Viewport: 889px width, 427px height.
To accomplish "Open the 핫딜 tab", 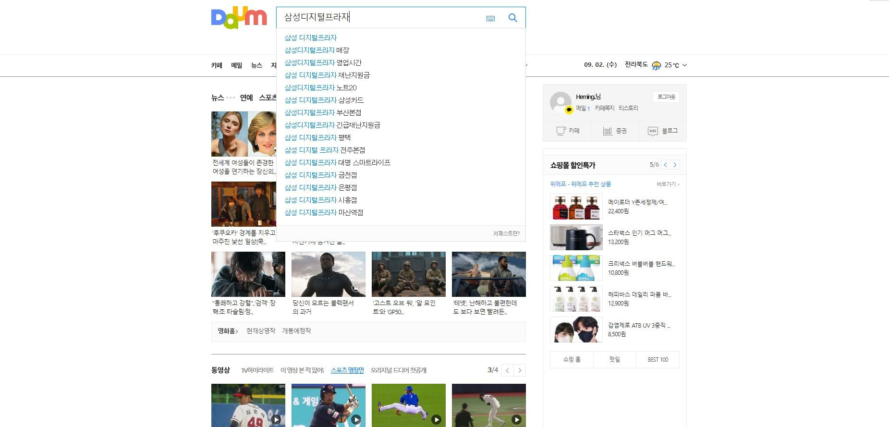I will point(615,360).
